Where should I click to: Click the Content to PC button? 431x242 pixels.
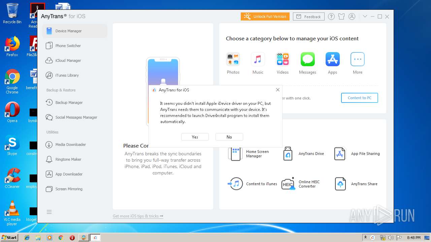pos(360,98)
